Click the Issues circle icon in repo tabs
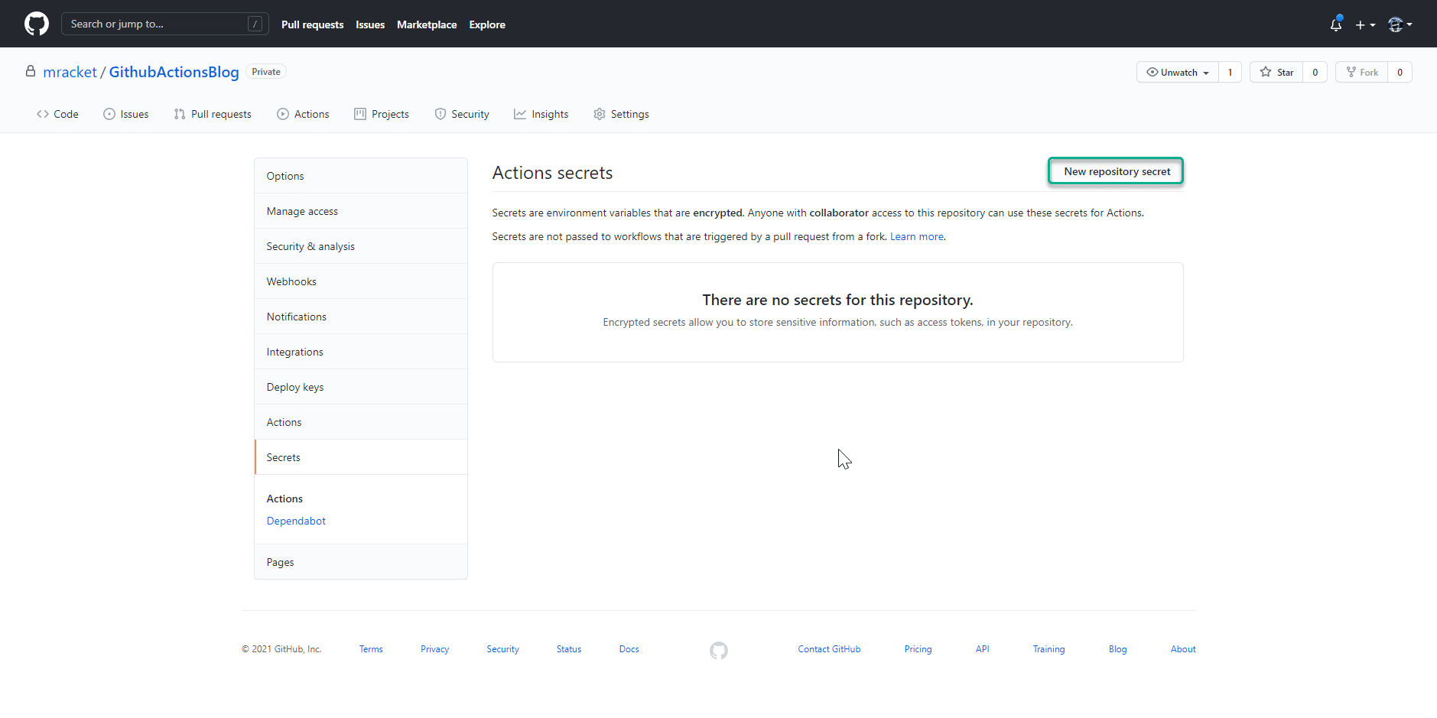1437x718 pixels. pyautogui.click(x=109, y=114)
